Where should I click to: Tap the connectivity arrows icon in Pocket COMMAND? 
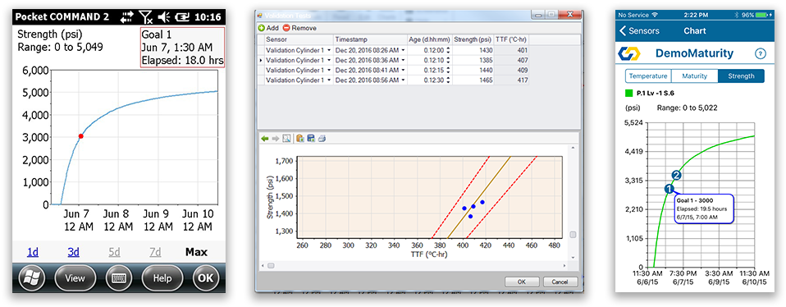(127, 17)
